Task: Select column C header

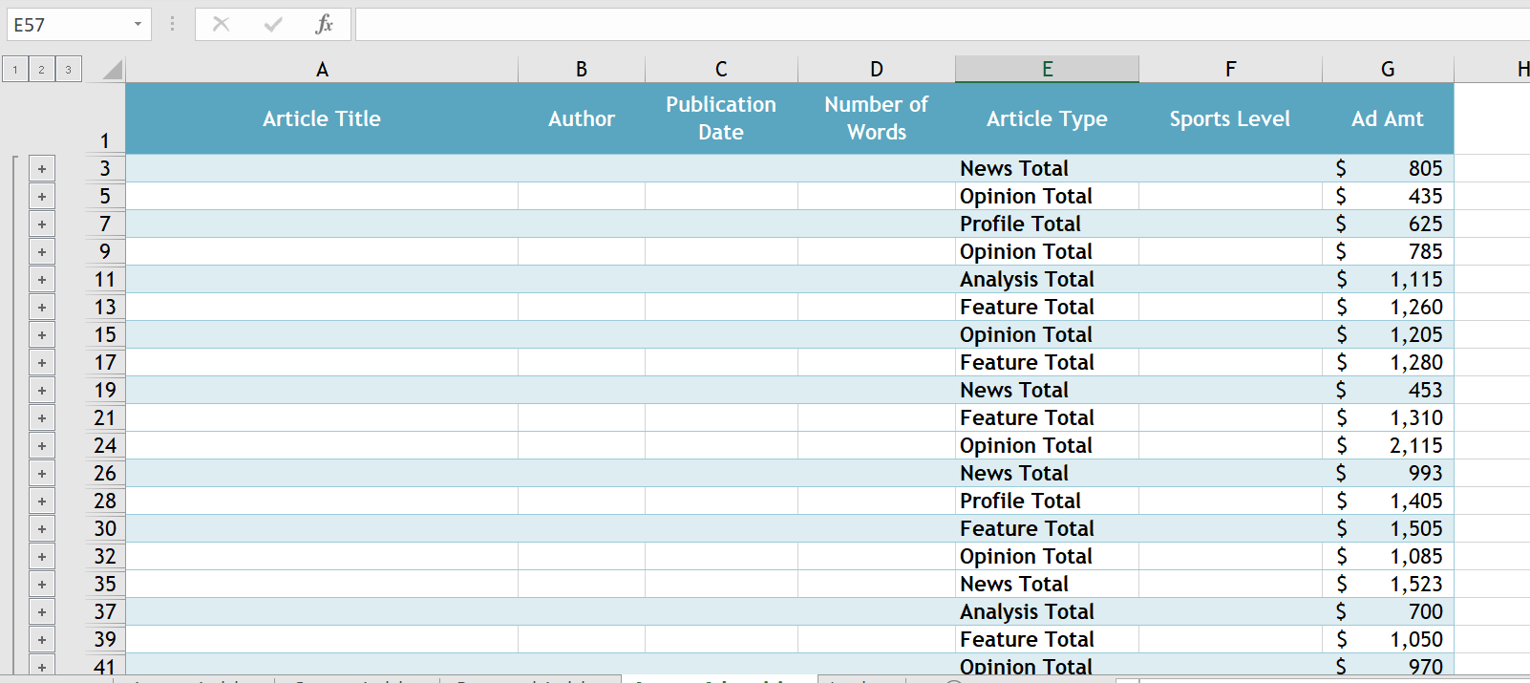Action: [x=721, y=69]
